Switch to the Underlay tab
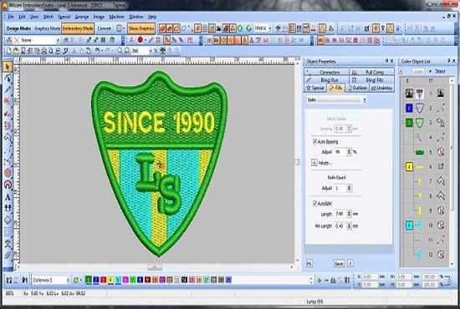The height and width of the screenshot is (309, 460). click(x=381, y=88)
